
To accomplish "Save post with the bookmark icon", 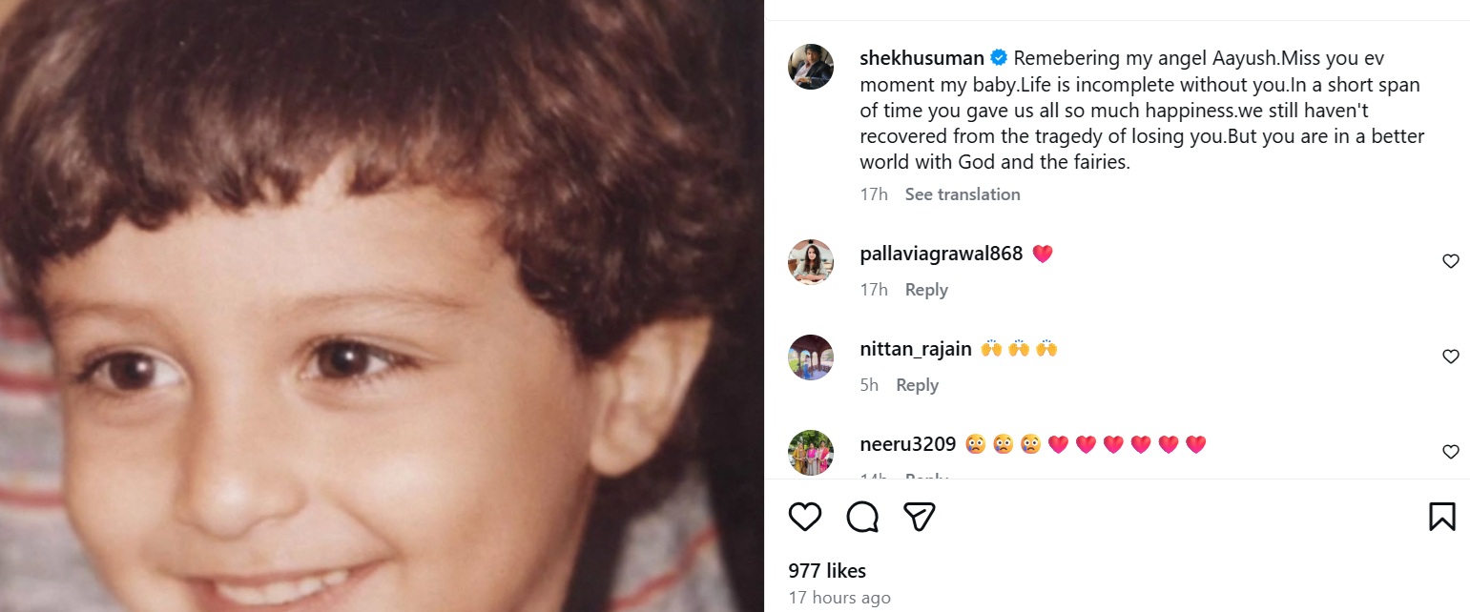I will [x=1441, y=517].
